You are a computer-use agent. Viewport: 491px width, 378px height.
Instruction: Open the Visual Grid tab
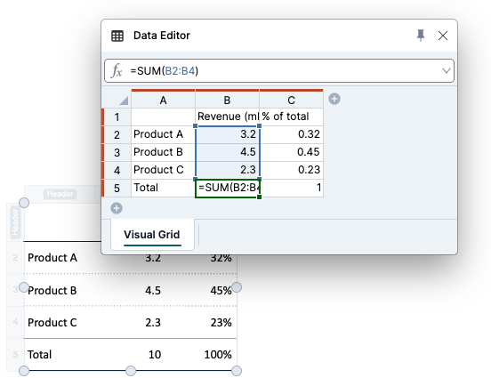pyautogui.click(x=152, y=235)
